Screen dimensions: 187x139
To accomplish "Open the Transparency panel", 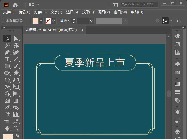I will 177,100.
